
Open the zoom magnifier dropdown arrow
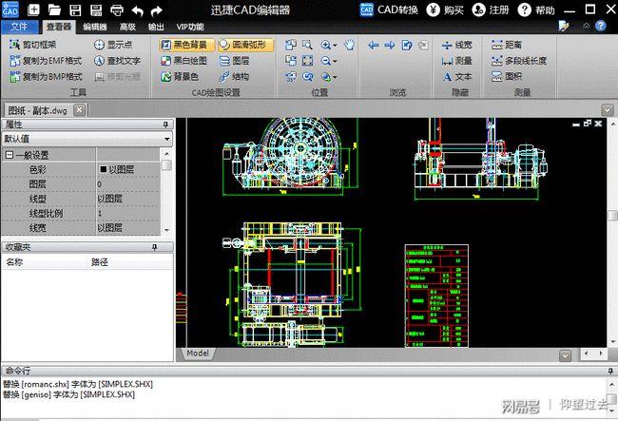pos(336,45)
